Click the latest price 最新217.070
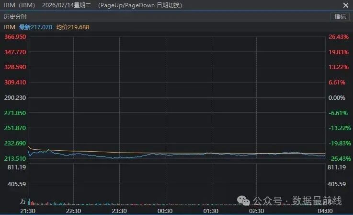 click(x=35, y=27)
